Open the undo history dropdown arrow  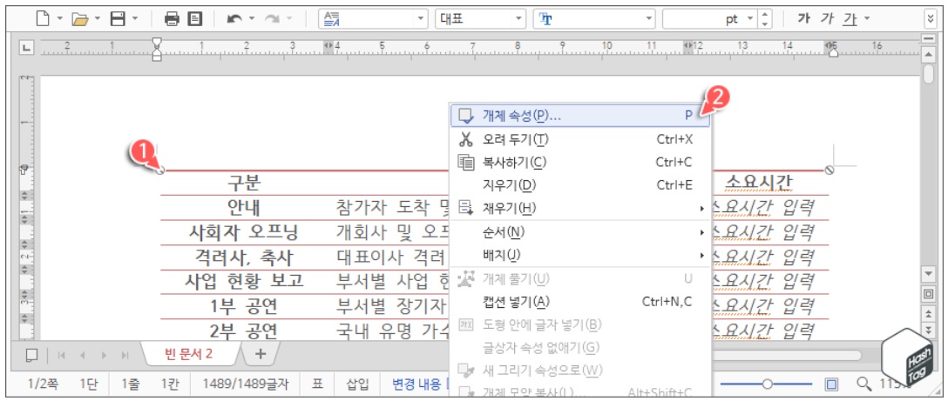pos(251,19)
